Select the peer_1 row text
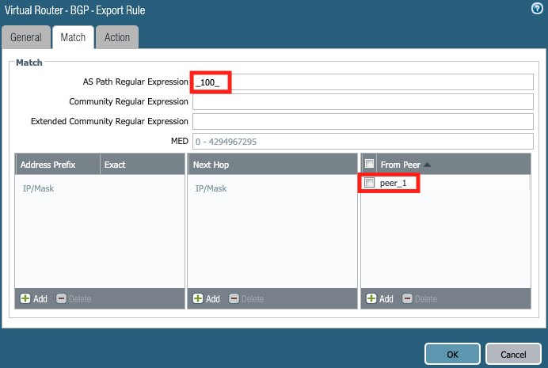 click(x=393, y=184)
